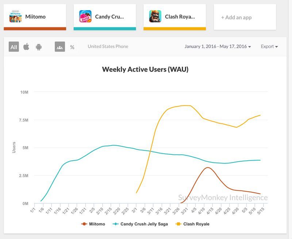Toggle Clash Royale series in legend
Image resolution: width=292 pixels, height=239 pixels.
point(192,224)
